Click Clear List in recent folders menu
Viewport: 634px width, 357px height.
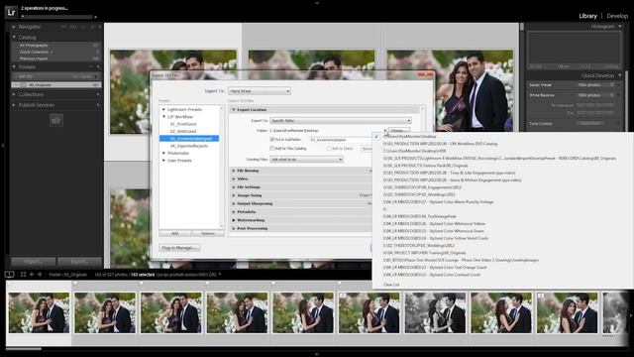(x=391, y=285)
